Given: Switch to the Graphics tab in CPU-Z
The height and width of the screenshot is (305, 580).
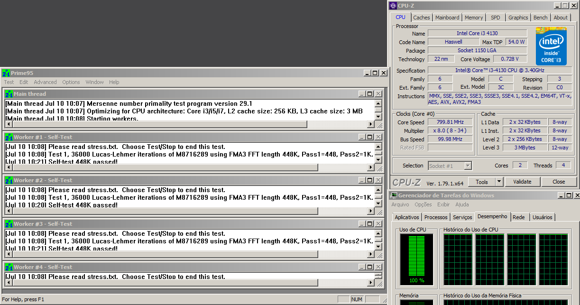Looking at the screenshot, I should click(x=518, y=18).
